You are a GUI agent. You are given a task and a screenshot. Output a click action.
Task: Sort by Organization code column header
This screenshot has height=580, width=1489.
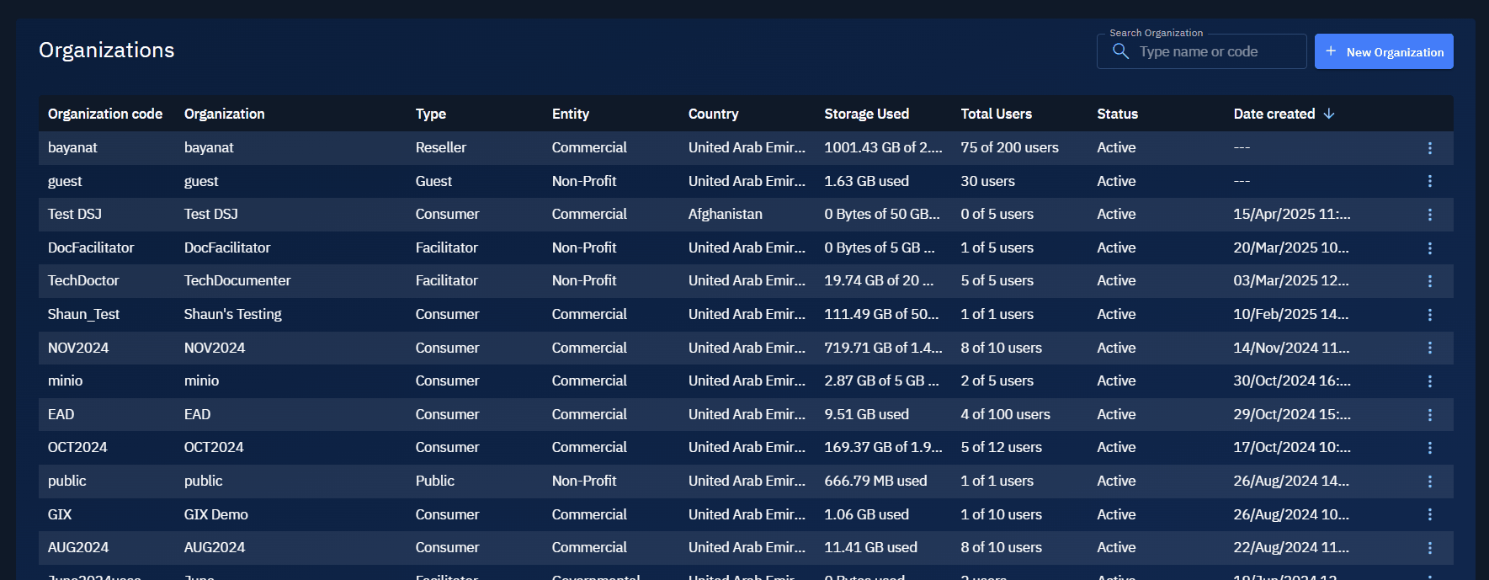pos(105,114)
